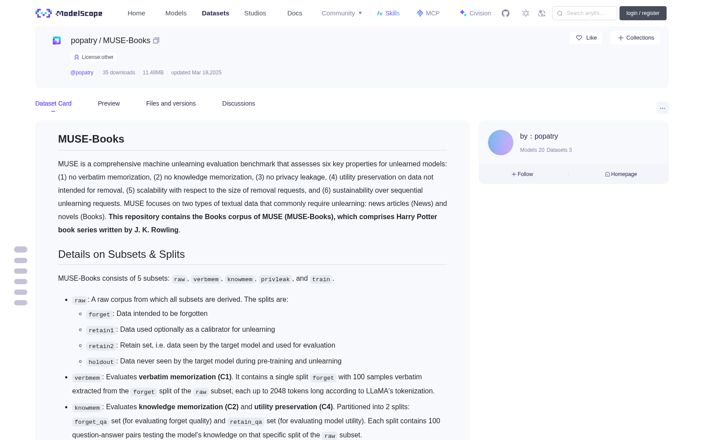Open the Studios menu item
The height and width of the screenshot is (440, 704).
[255, 13]
